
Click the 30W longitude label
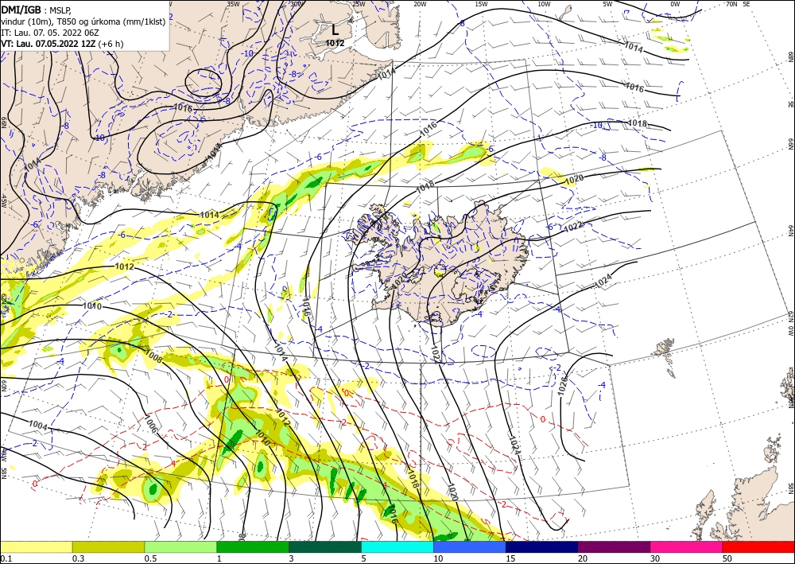pyautogui.click(x=297, y=4)
